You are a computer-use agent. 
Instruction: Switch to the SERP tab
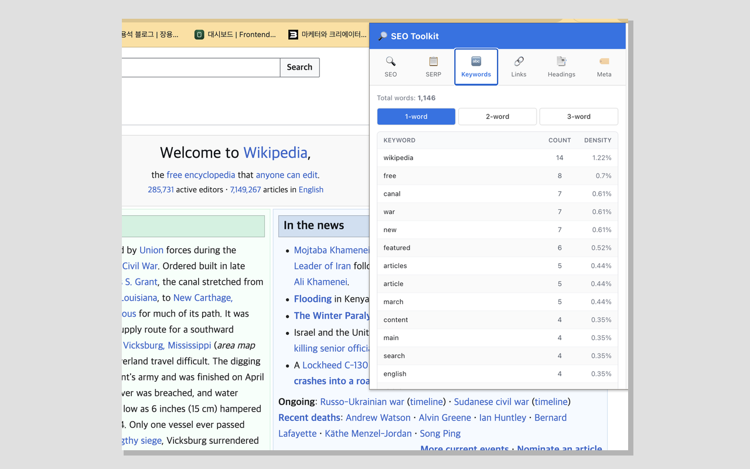(x=434, y=67)
